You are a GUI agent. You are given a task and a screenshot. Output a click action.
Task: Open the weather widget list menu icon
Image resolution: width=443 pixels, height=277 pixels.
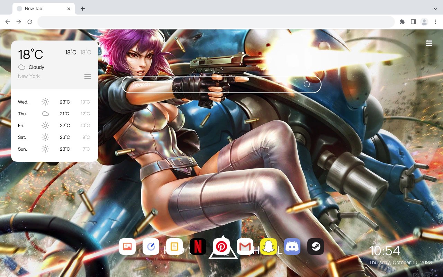point(88,77)
